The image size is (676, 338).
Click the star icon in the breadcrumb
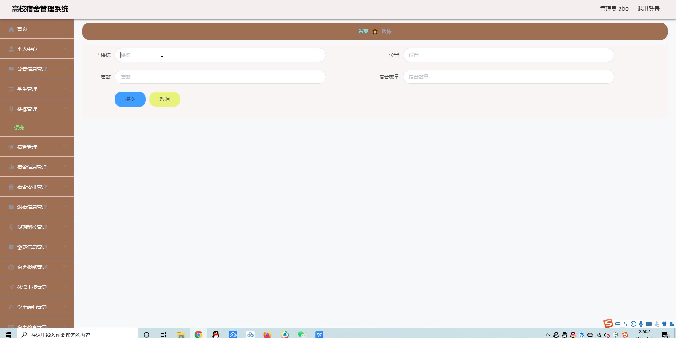375,31
